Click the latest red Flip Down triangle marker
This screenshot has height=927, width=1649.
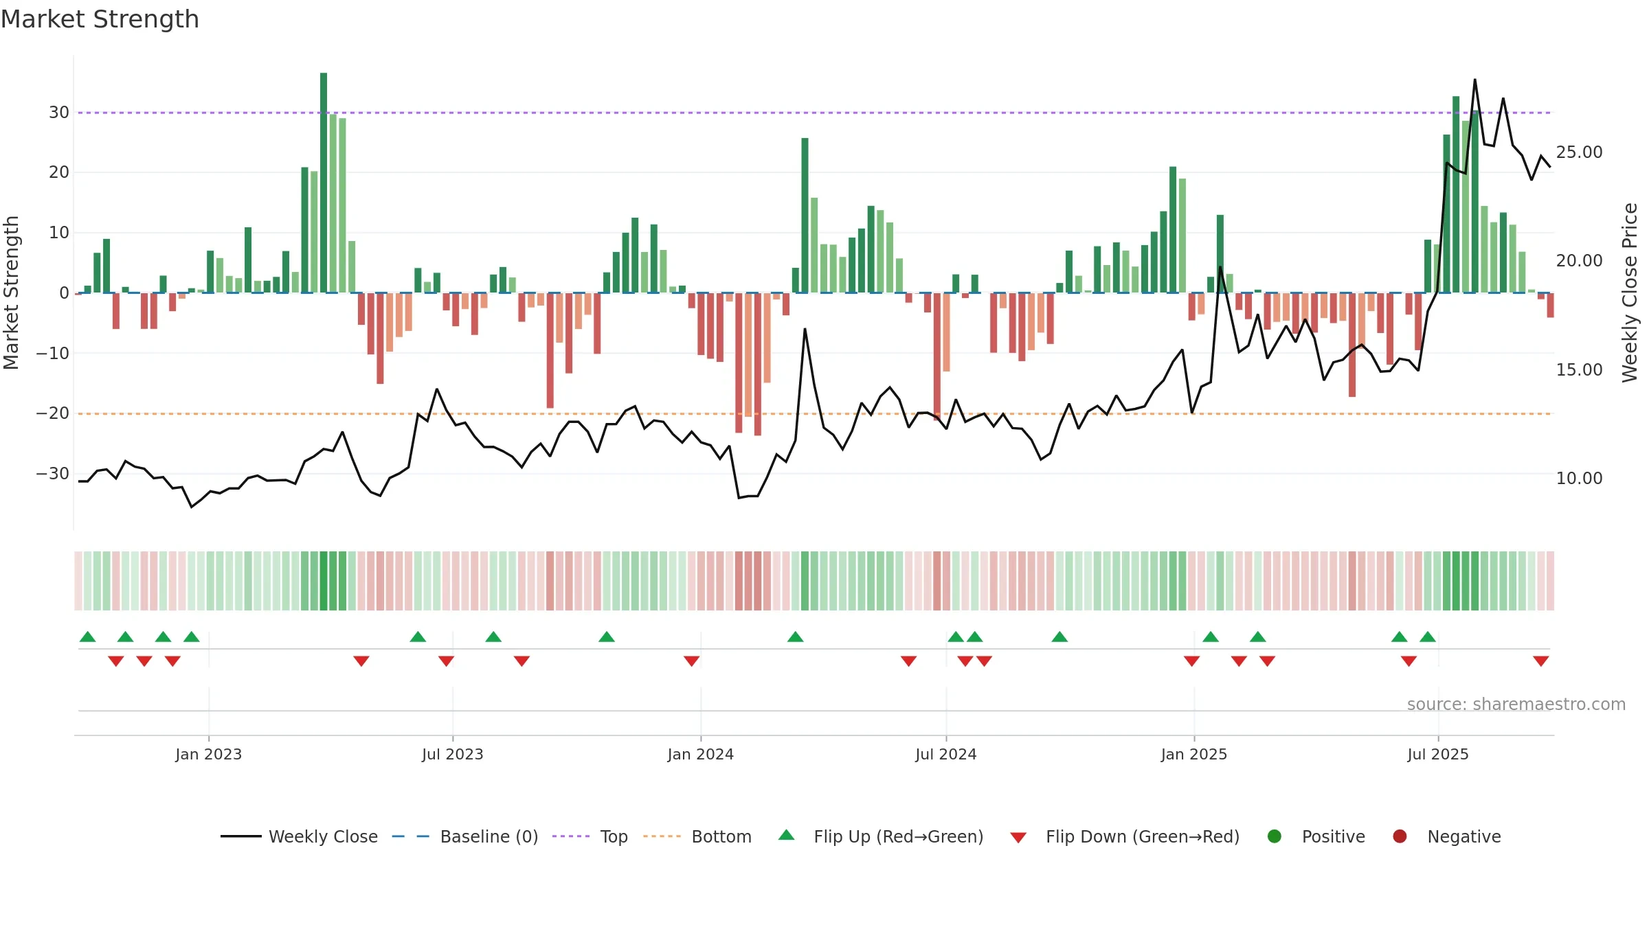pyautogui.click(x=1541, y=661)
